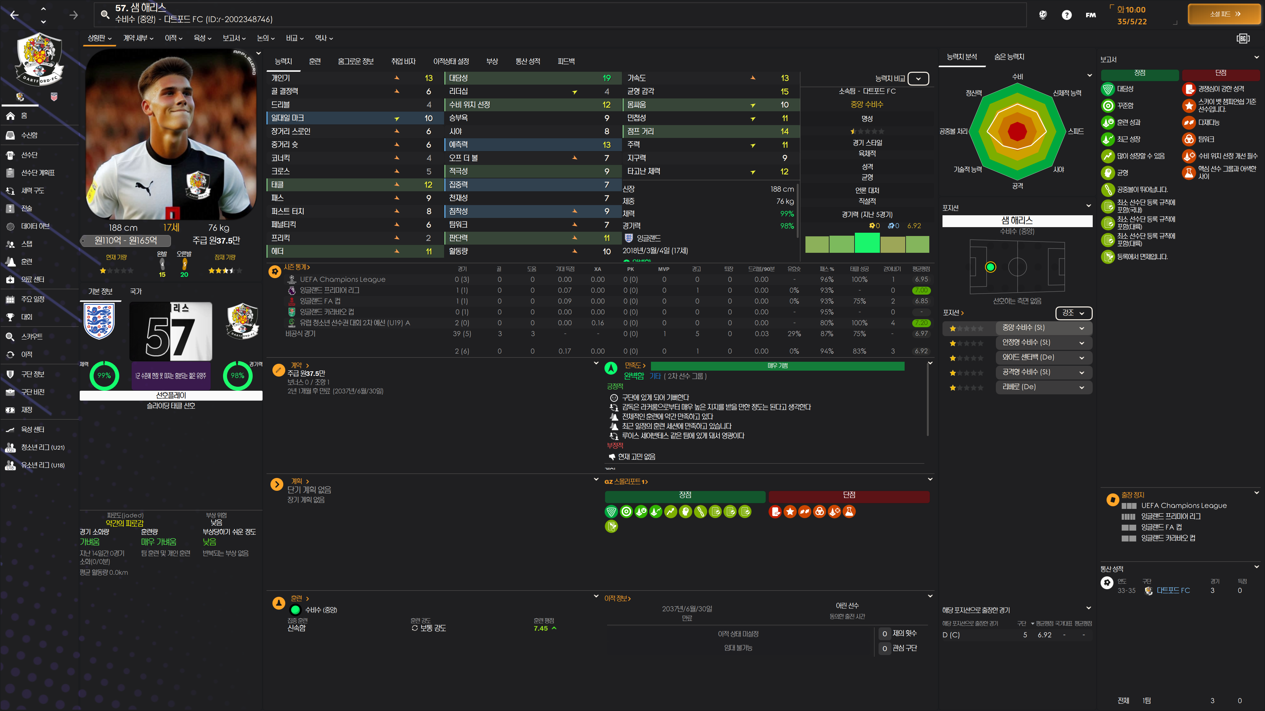The height and width of the screenshot is (711, 1265).
Task: Open the 능력치 비교 dropdown
Action: 918,79
